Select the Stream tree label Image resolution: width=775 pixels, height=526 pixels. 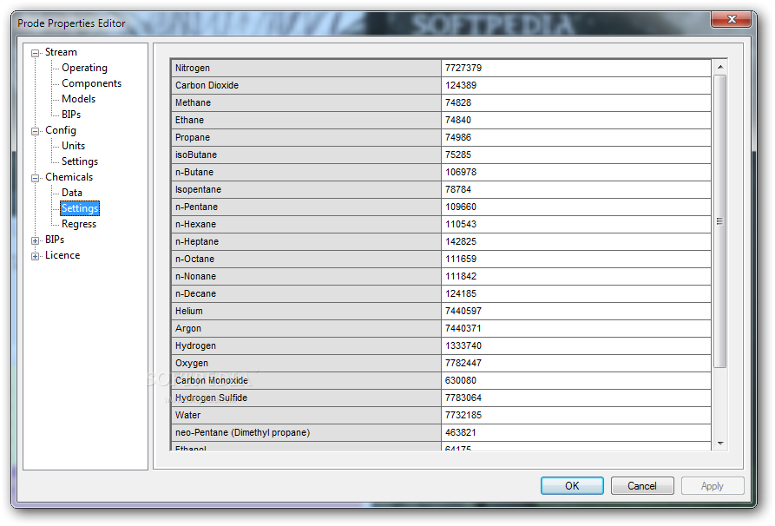[x=61, y=52]
